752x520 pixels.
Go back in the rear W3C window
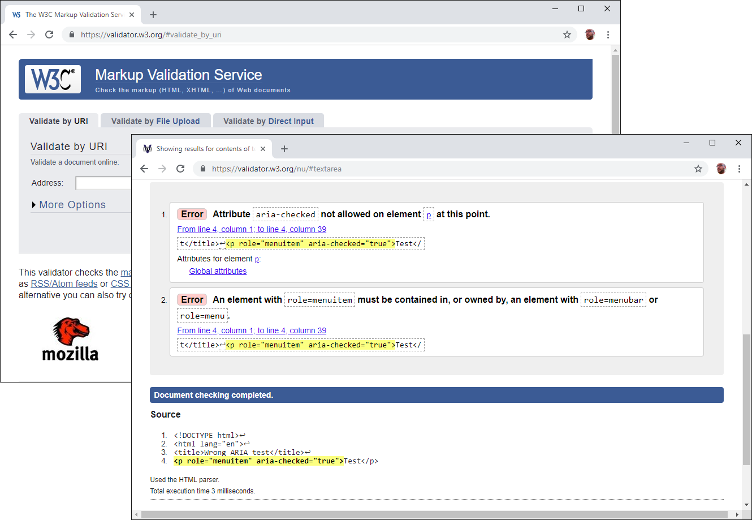point(13,35)
